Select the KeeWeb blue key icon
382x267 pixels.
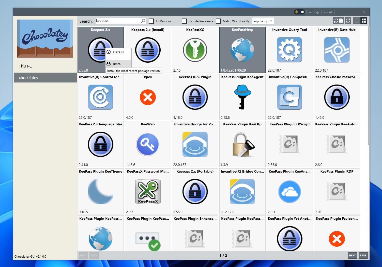pos(148,144)
